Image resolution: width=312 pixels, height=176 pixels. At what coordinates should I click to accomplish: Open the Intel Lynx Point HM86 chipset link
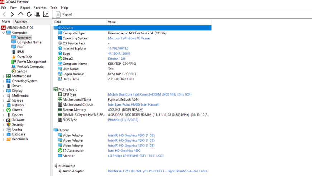coord(133,104)
